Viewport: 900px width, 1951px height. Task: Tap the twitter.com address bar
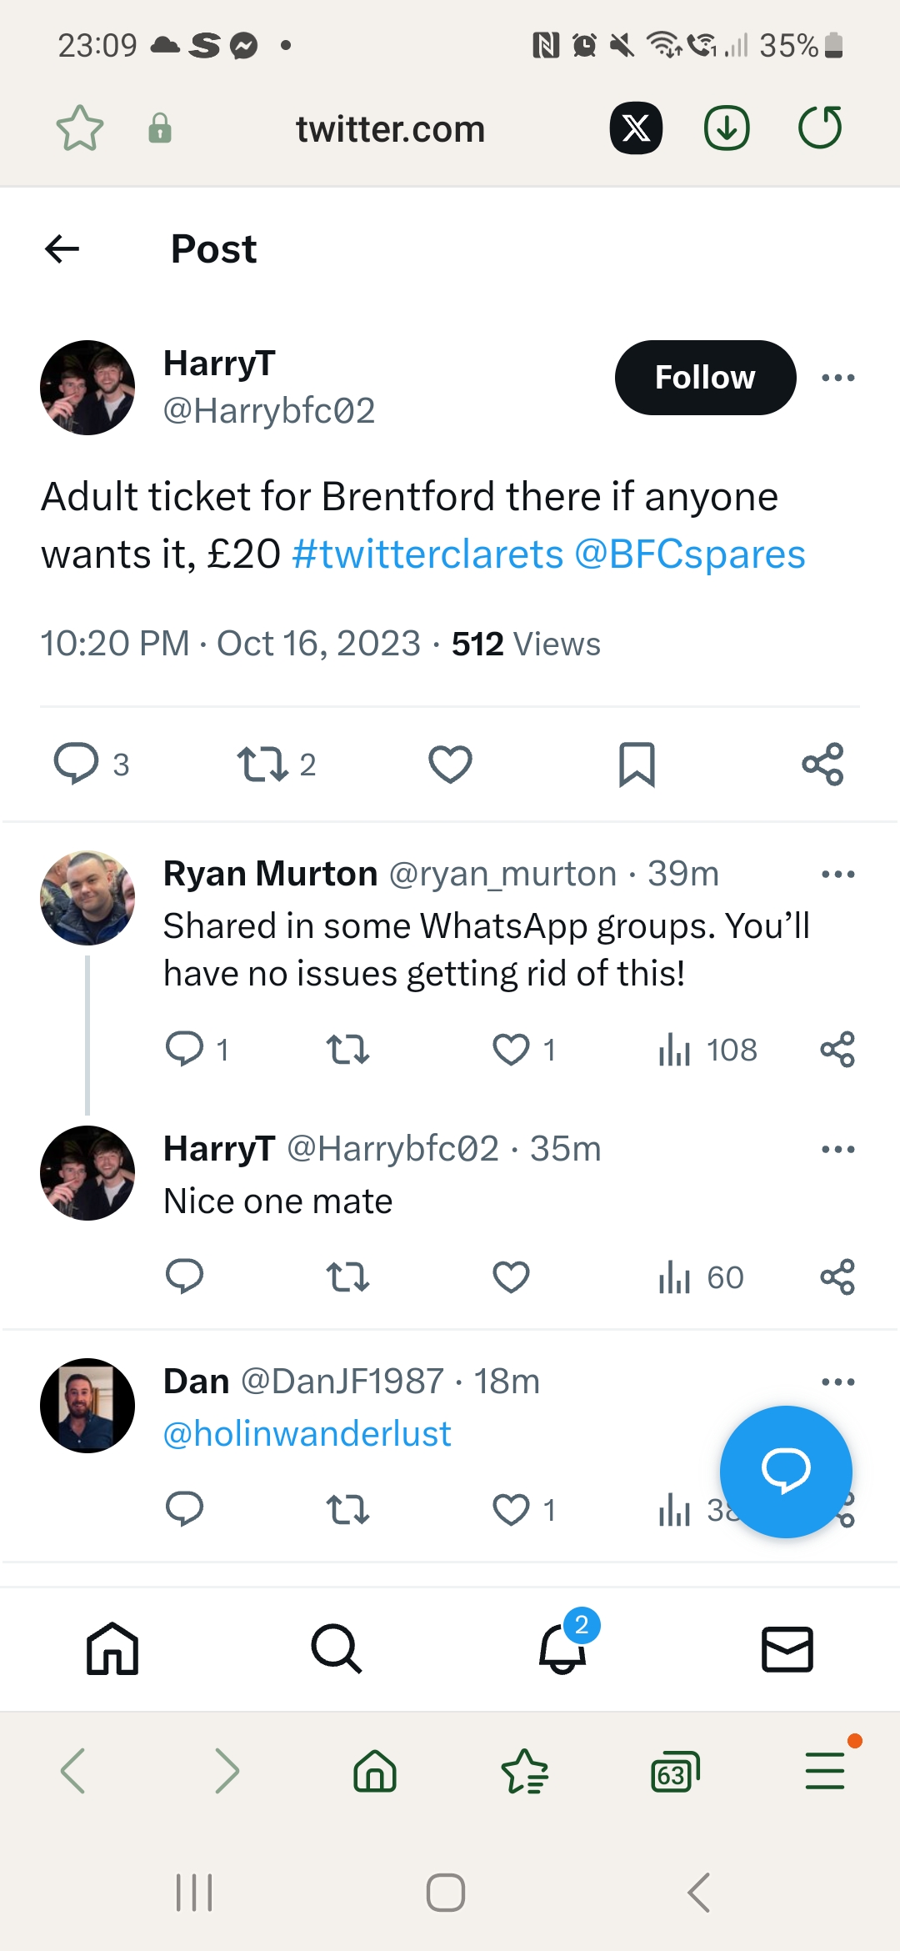(390, 129)
